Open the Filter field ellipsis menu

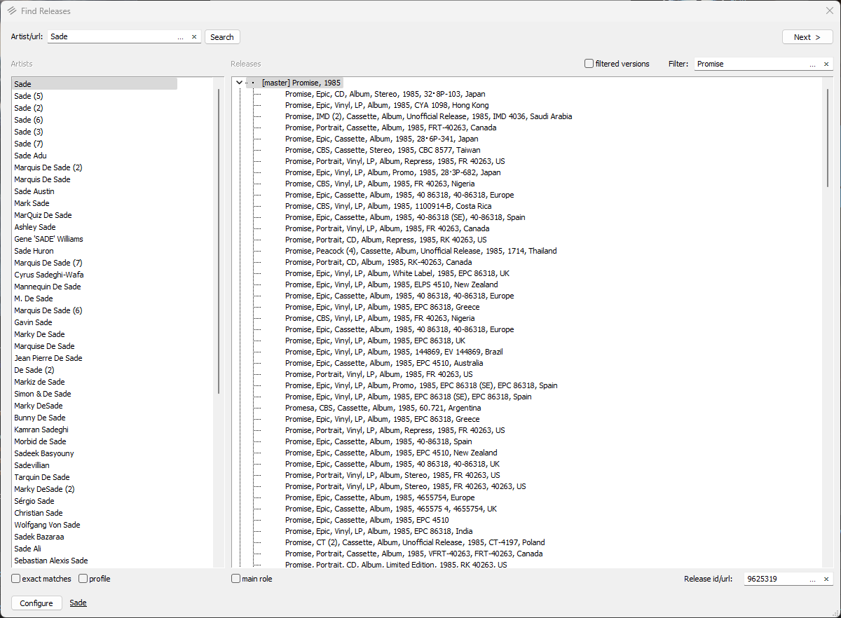coord(813,64)
